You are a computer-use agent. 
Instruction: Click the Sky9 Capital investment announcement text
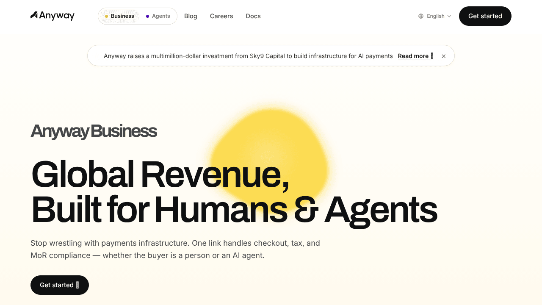click(x=248, y=56)
